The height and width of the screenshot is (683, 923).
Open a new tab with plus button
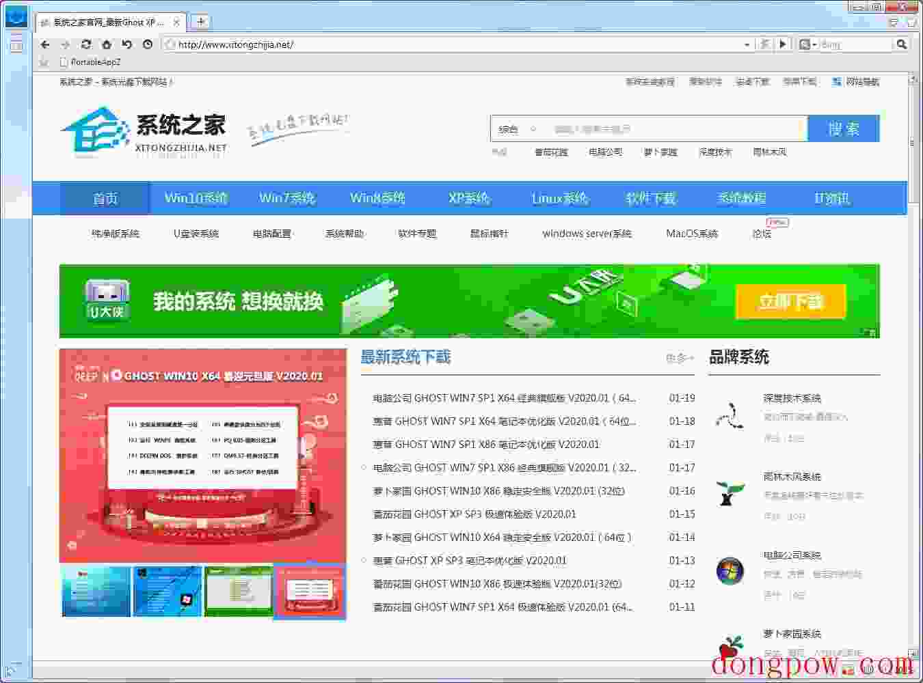(200, 22)
